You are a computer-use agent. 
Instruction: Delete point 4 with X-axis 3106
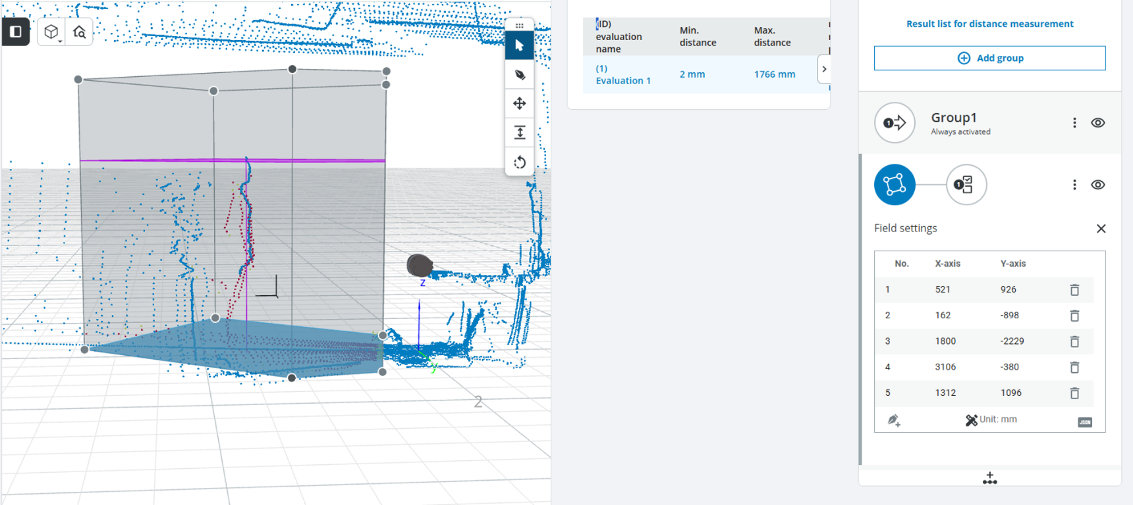[x=1074, y=368]
